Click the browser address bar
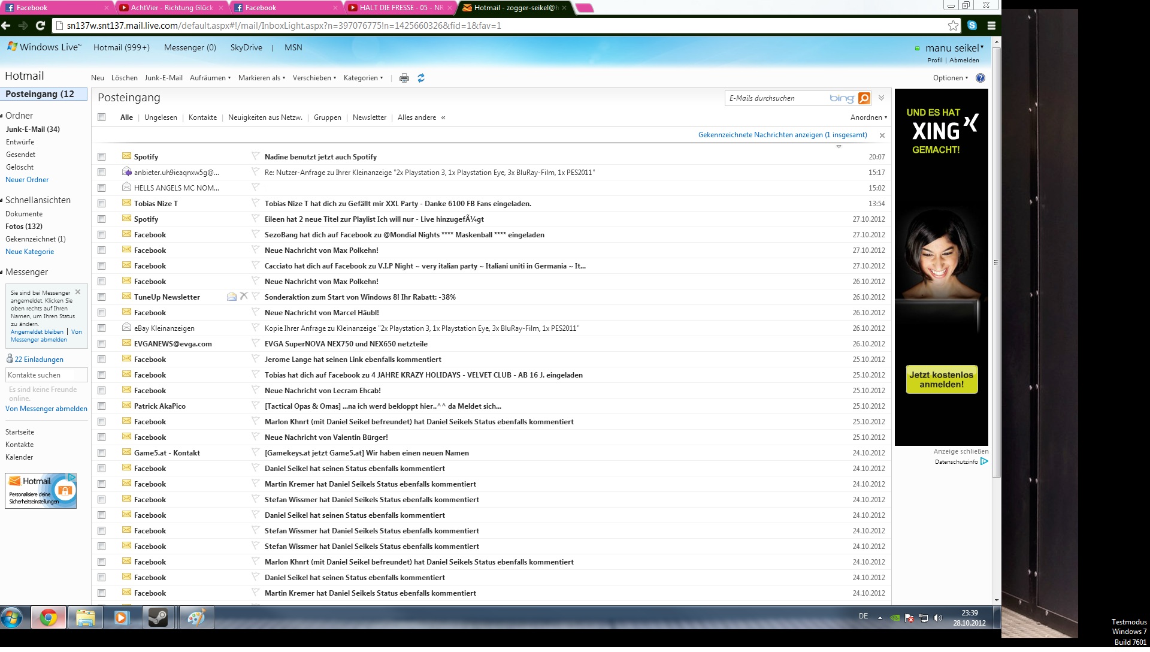1150x652 pixels. (503, 26)
